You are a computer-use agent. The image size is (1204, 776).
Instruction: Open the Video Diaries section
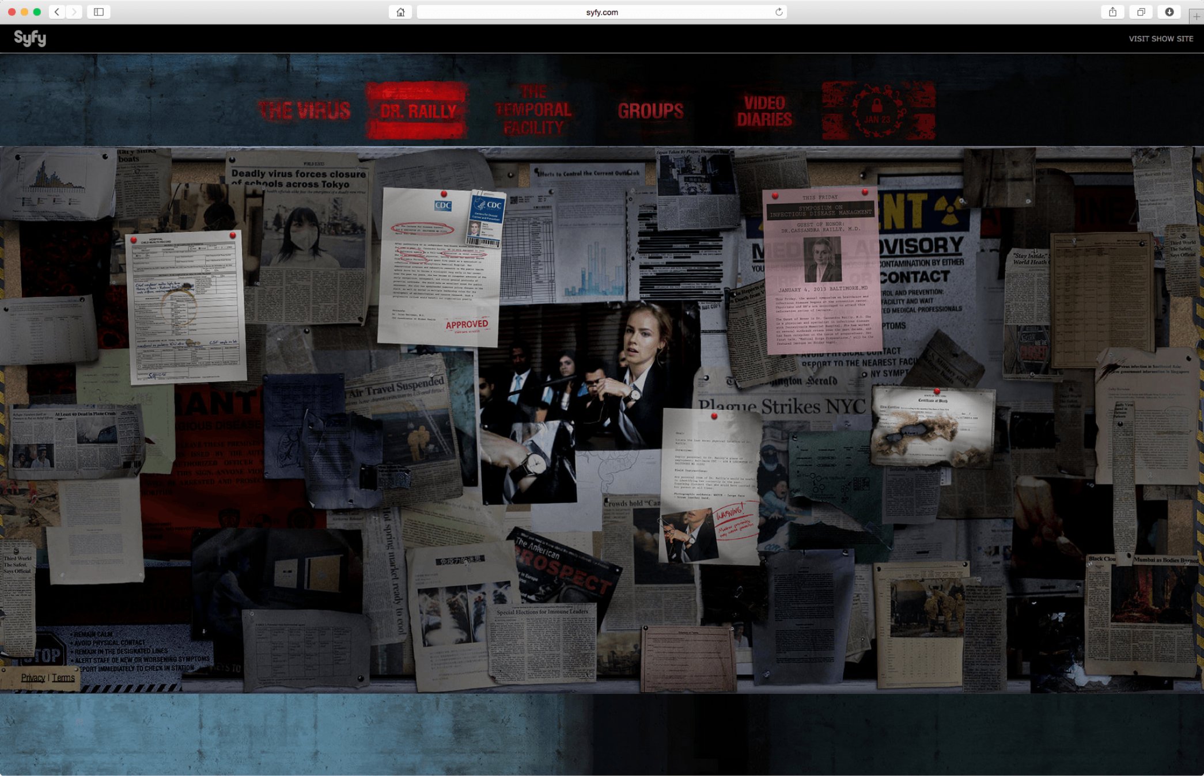[x=764, y=111]
